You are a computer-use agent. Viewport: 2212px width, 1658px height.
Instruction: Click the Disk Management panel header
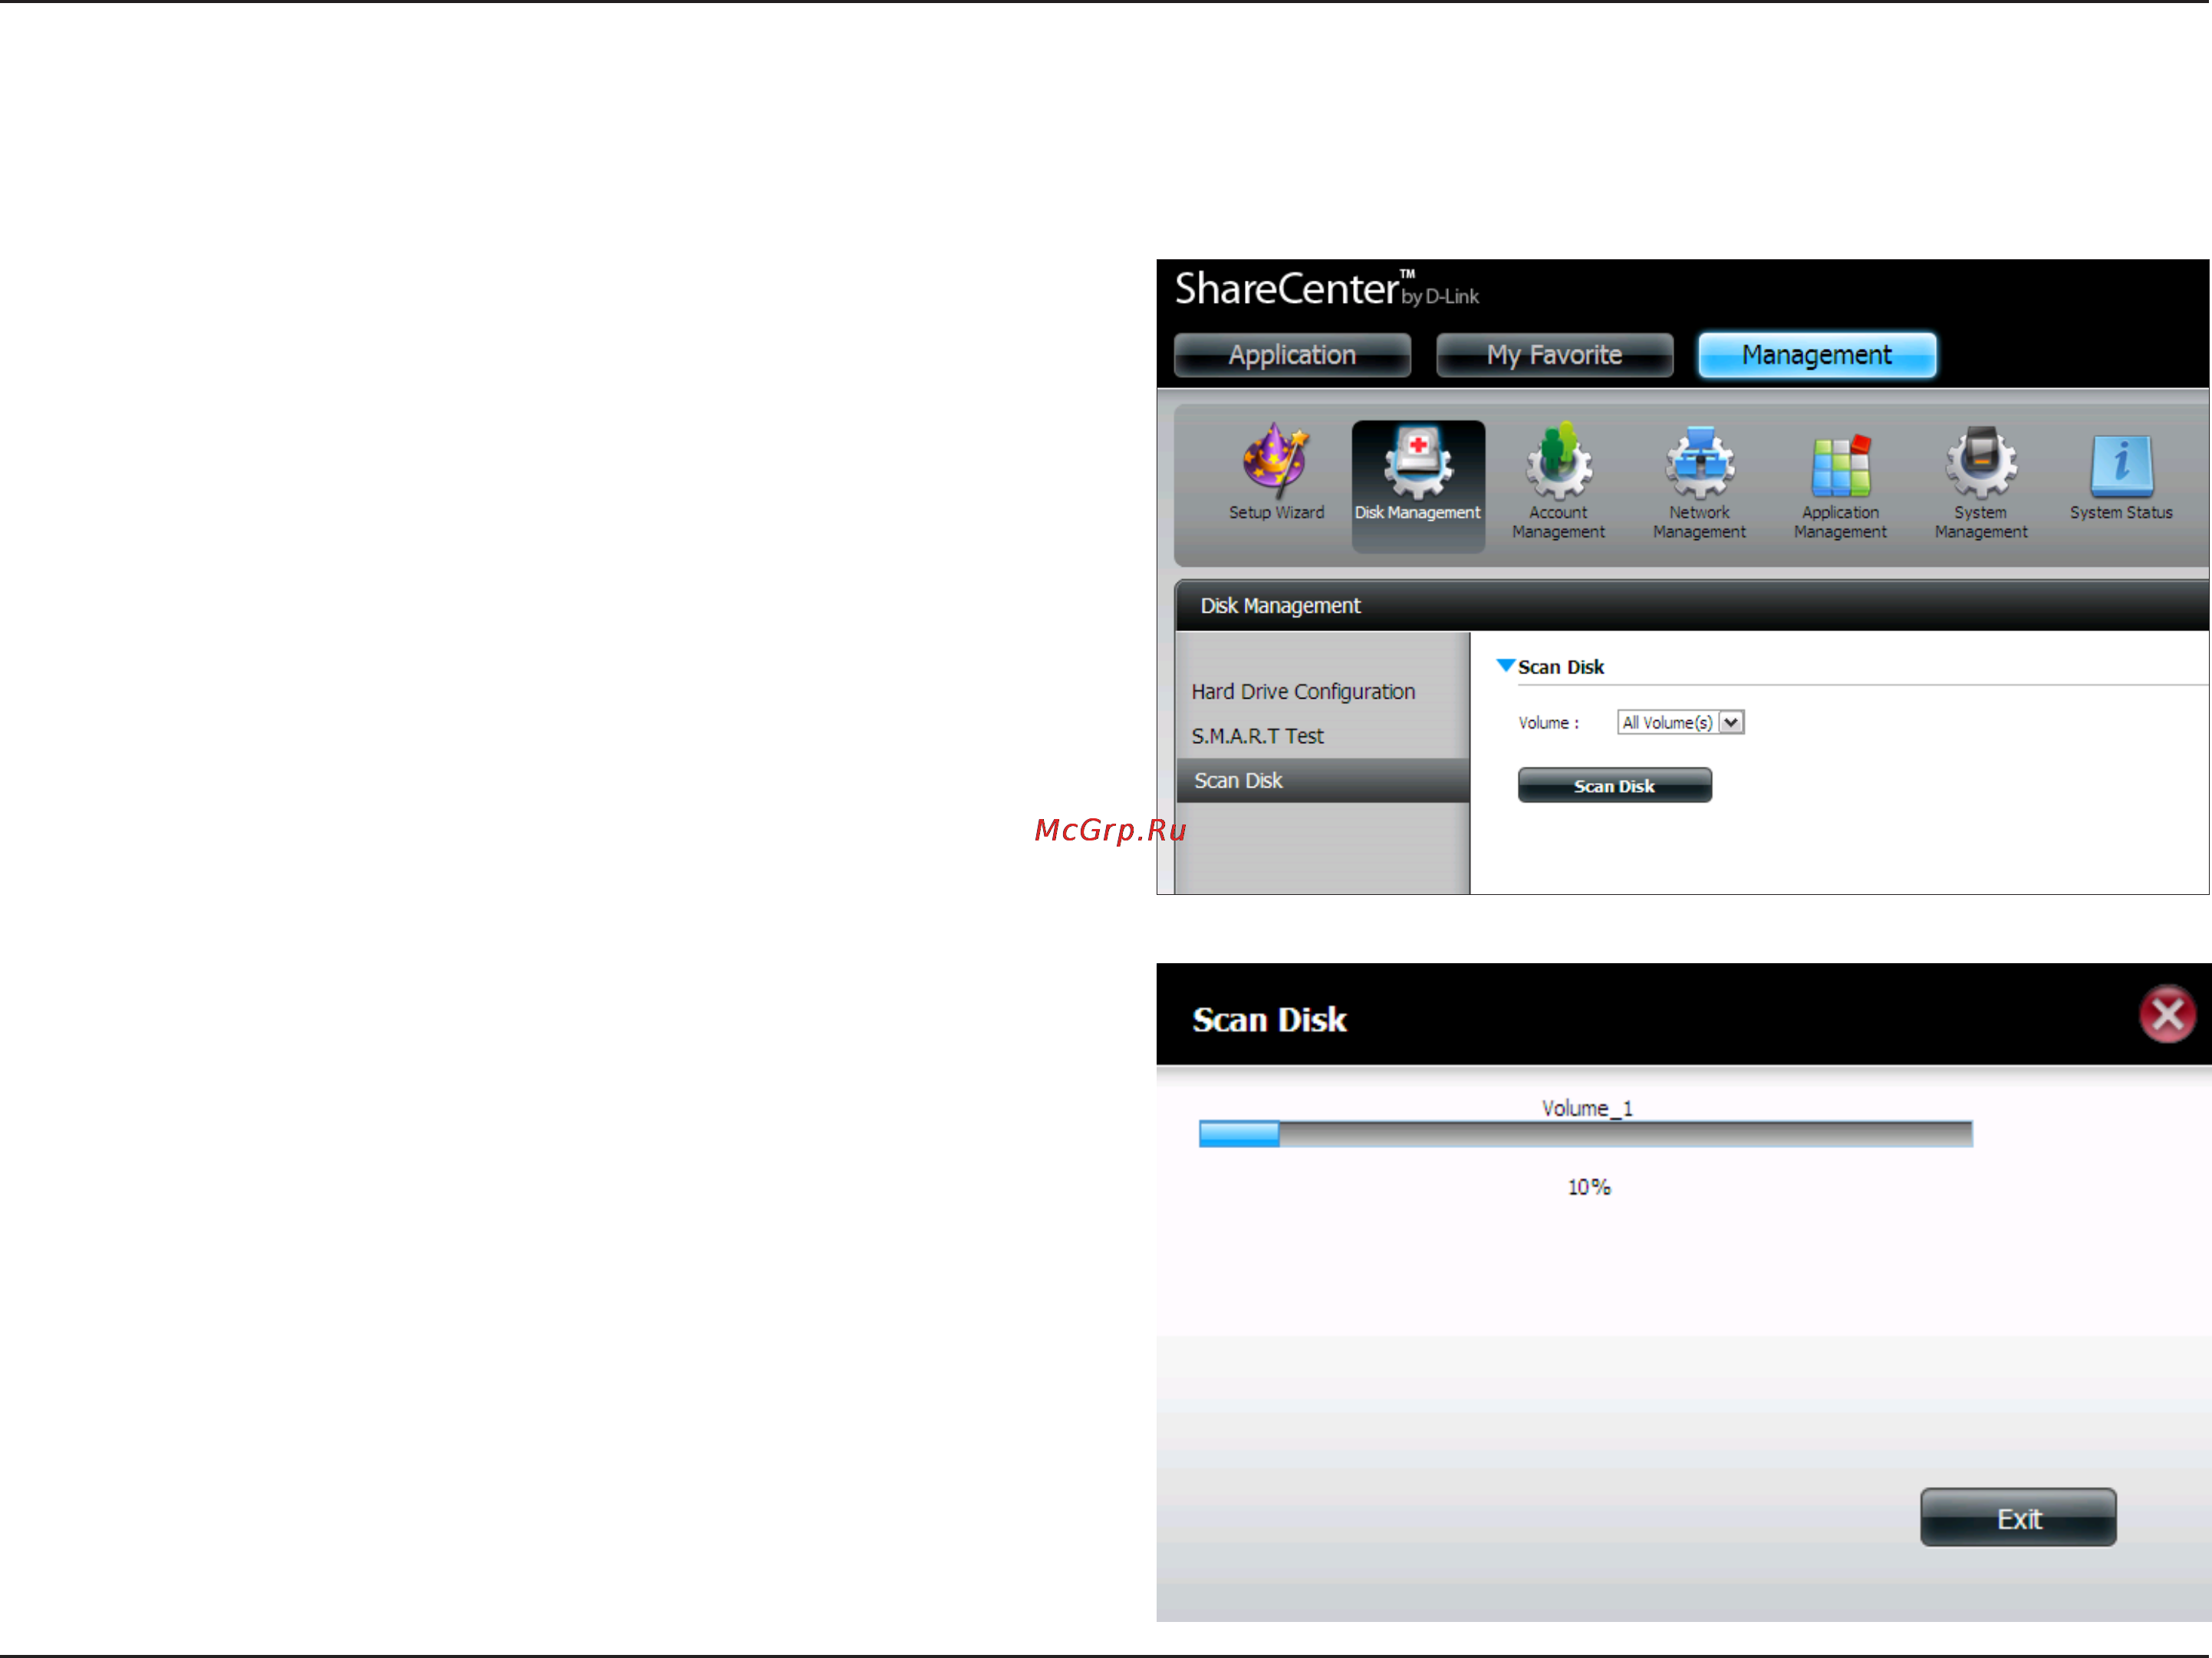coord(1692,605)
